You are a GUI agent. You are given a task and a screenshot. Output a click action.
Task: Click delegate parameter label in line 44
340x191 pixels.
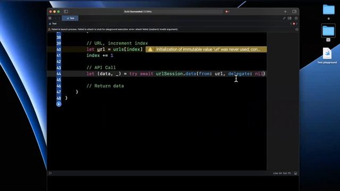239,74
